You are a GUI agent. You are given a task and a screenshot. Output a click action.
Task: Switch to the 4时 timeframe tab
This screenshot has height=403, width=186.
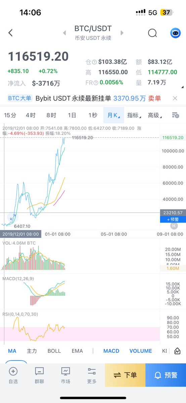[31, 115]
